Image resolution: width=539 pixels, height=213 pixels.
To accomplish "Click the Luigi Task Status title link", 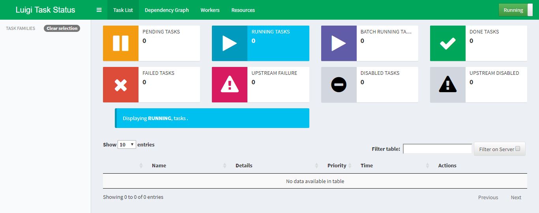I will pyautogui.click(x=45, y=10).
